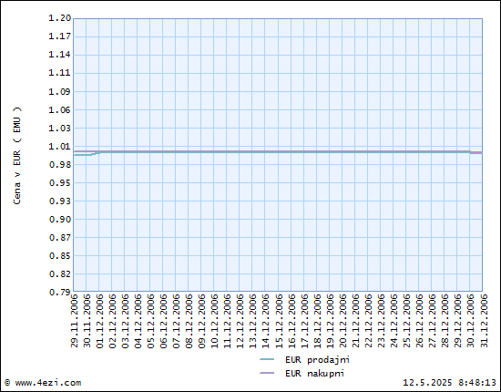Click the 15.12.2006 date axis label
This screenshot has height=392, width=501.
click(x=279, y=321)
